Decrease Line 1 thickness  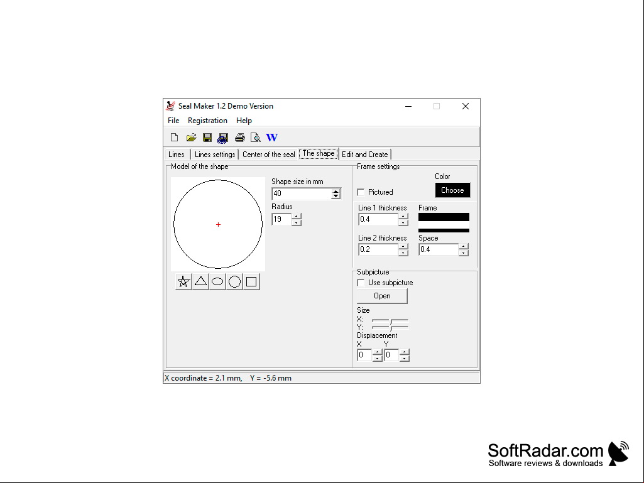(x=403, y=222)
